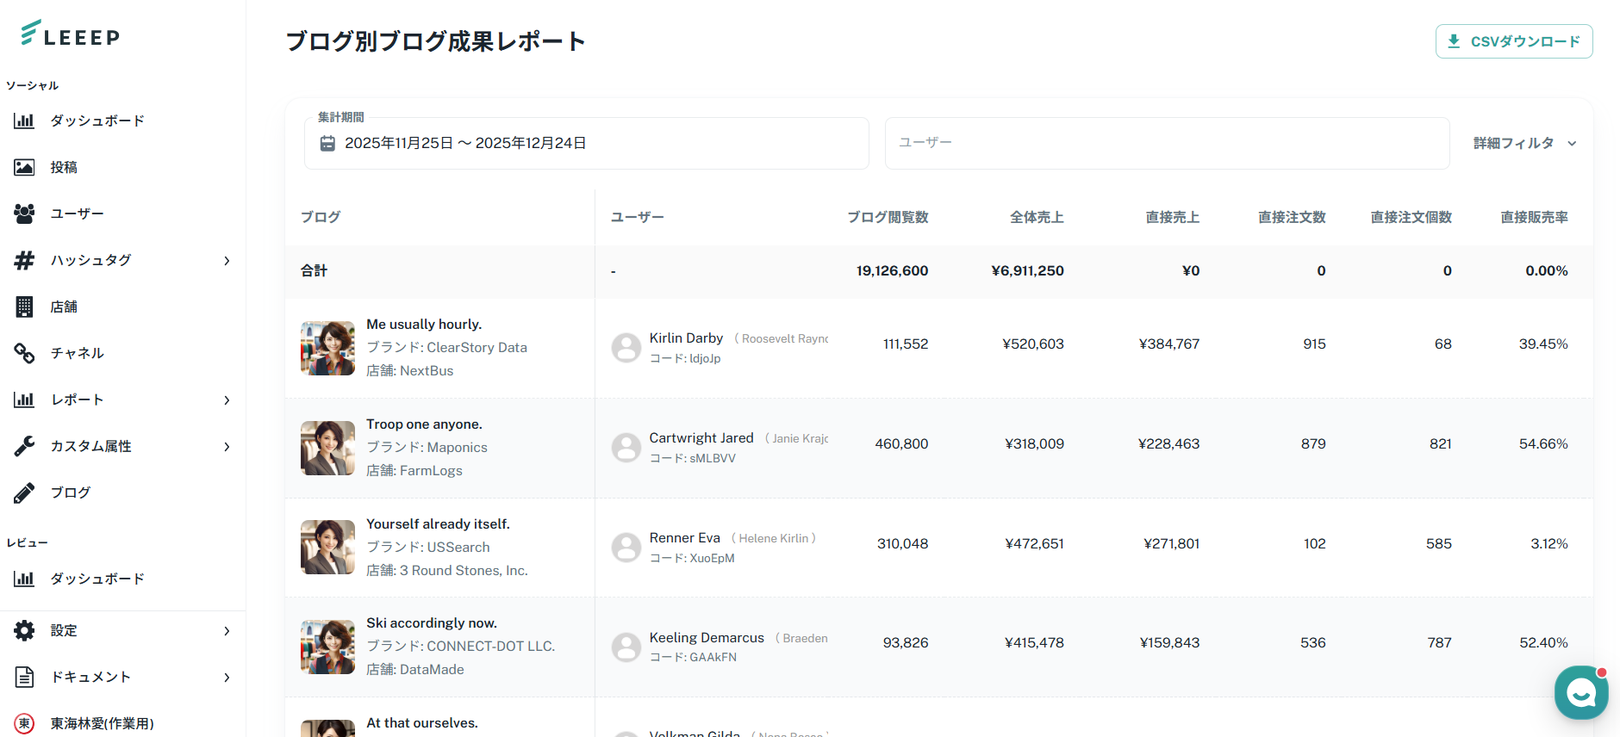Expand the 設定 menu chevron
This screenshot has width=1620, height=737.
[227, 631]
